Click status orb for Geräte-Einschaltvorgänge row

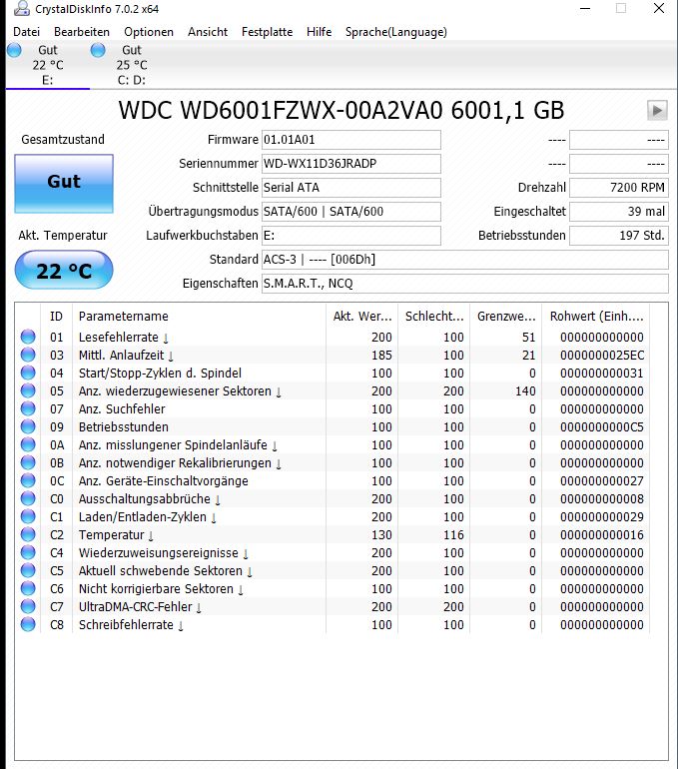coord(28,480)
